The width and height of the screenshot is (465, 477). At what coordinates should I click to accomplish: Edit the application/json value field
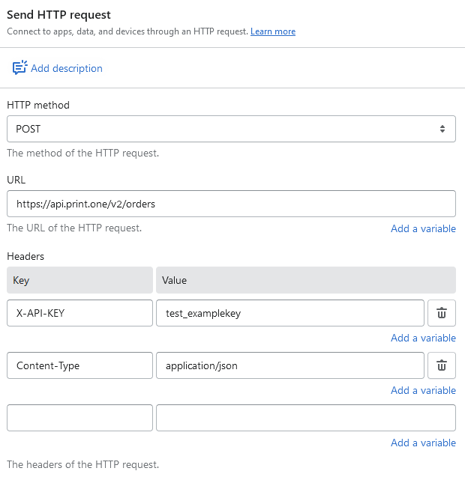[x=289, y=365]
